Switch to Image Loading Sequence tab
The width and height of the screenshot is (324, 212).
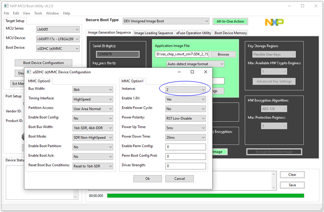pyautogui.click(x=153, y=33)
